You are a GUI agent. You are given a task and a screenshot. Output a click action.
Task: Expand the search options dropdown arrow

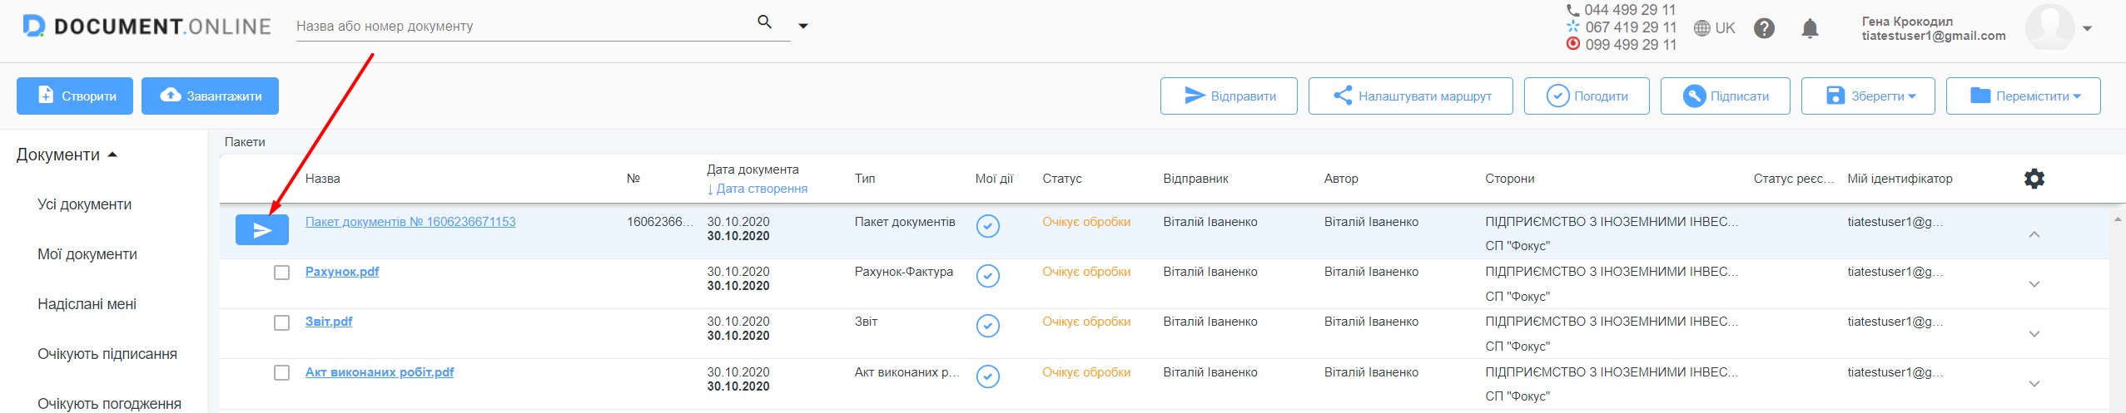pos(803,26)
